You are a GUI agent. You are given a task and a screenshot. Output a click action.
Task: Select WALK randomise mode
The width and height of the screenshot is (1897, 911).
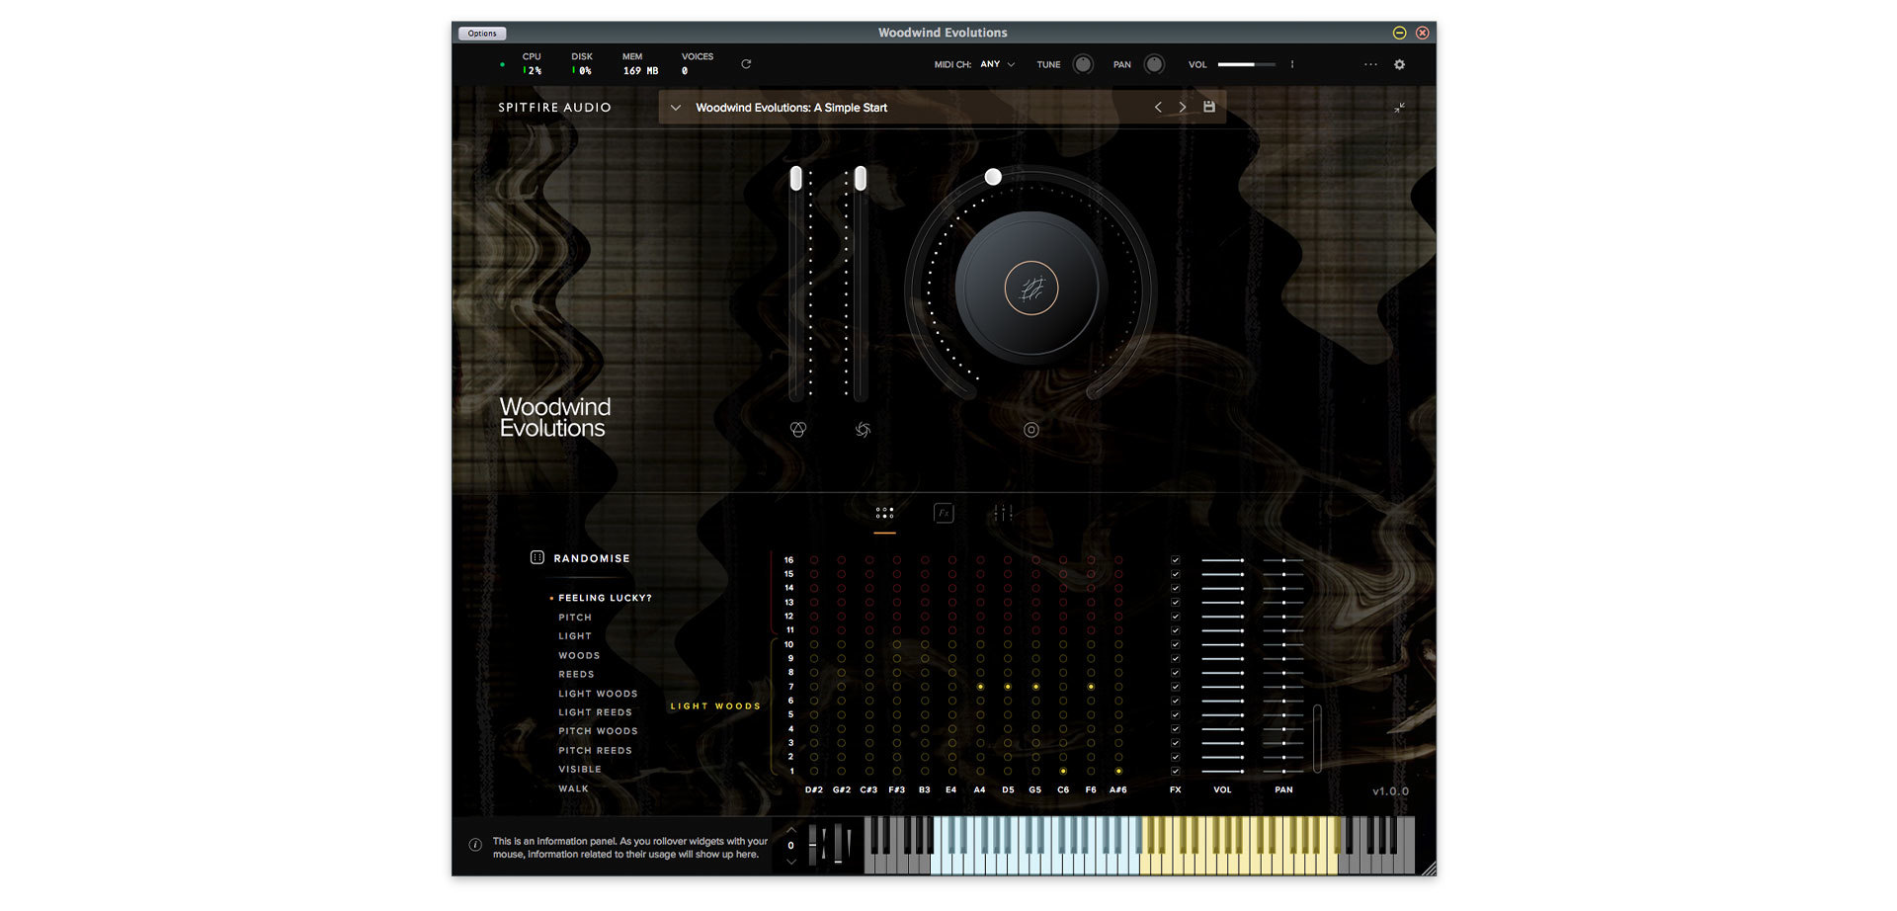tap(573, 788)
